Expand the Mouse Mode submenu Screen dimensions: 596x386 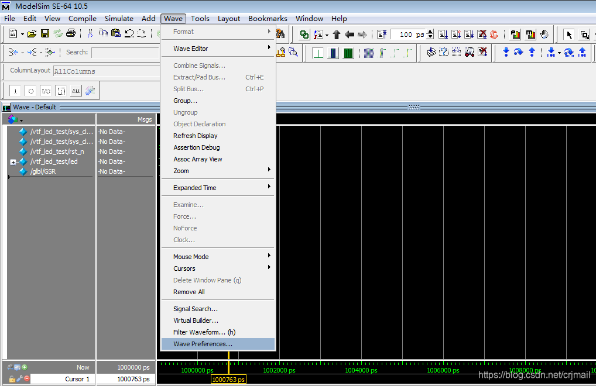218,257
